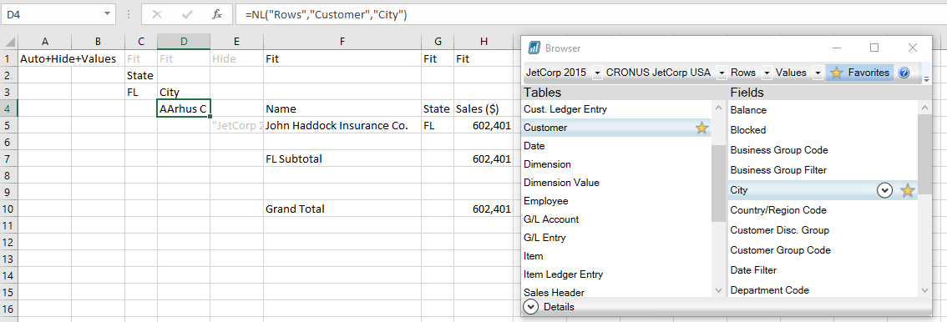
Task: Open the JetCorp 2015 data source dropdown
Action: [597, 73]
